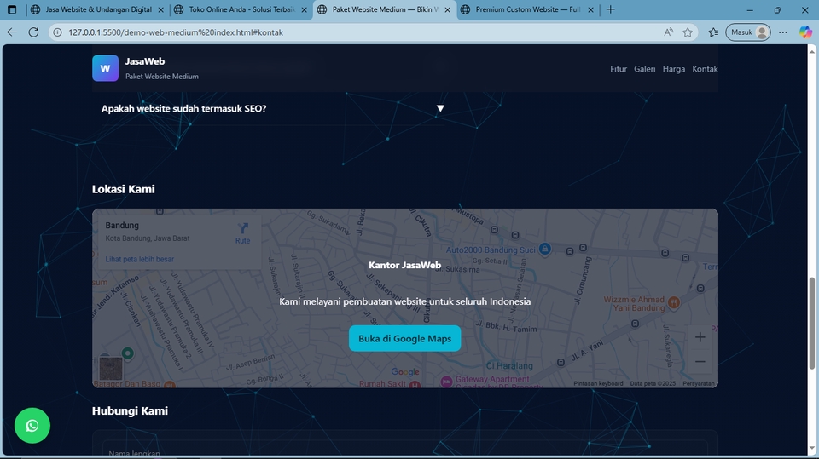
Task: Click the Lokasi Kami heading
Action: (x=123, y=189)
